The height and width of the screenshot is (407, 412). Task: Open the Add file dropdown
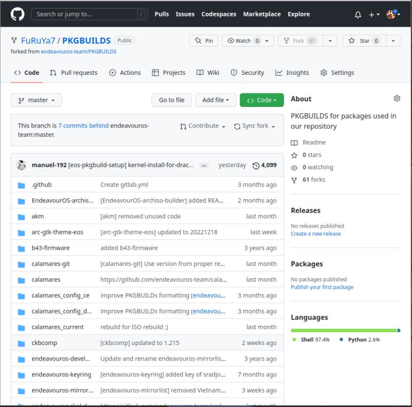click(x=216, y=100)
